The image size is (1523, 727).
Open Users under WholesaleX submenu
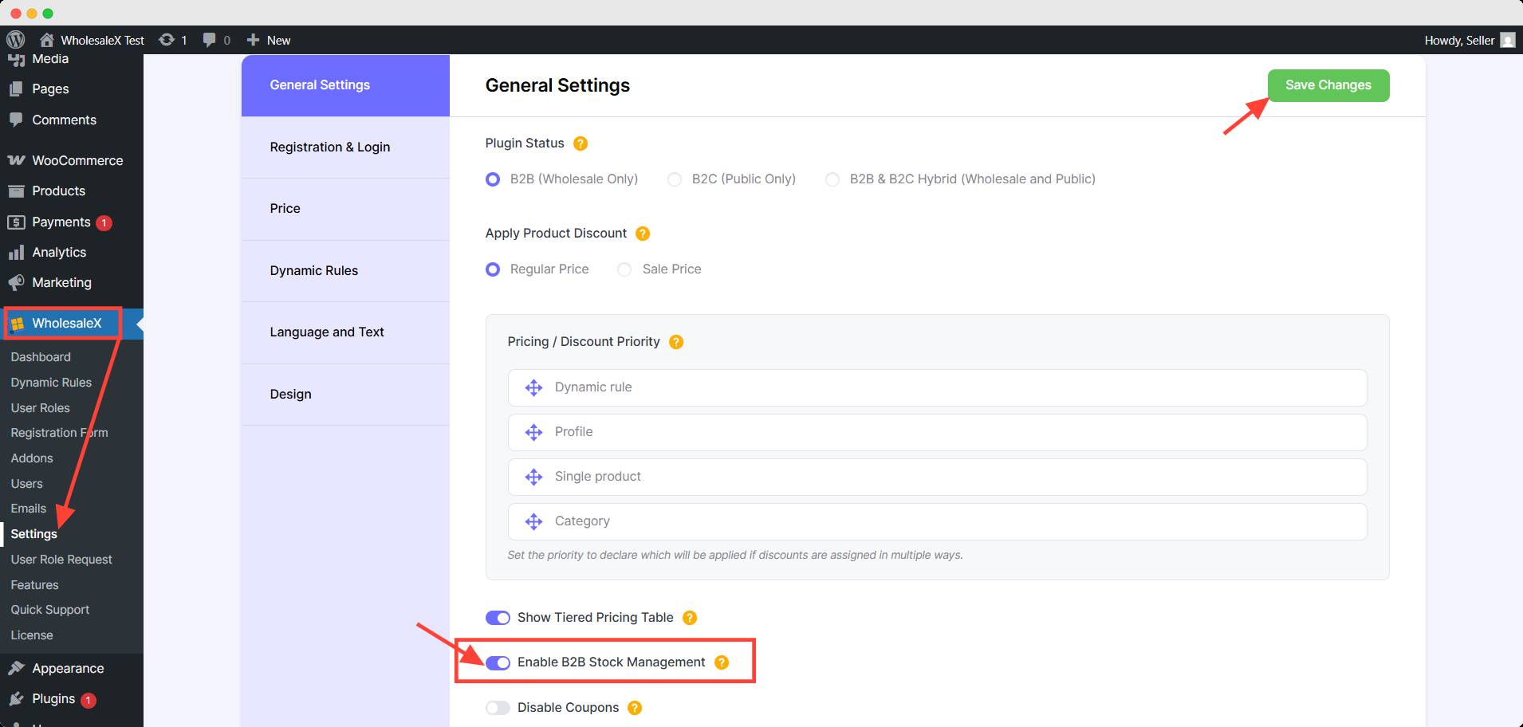tap(26, 484)
